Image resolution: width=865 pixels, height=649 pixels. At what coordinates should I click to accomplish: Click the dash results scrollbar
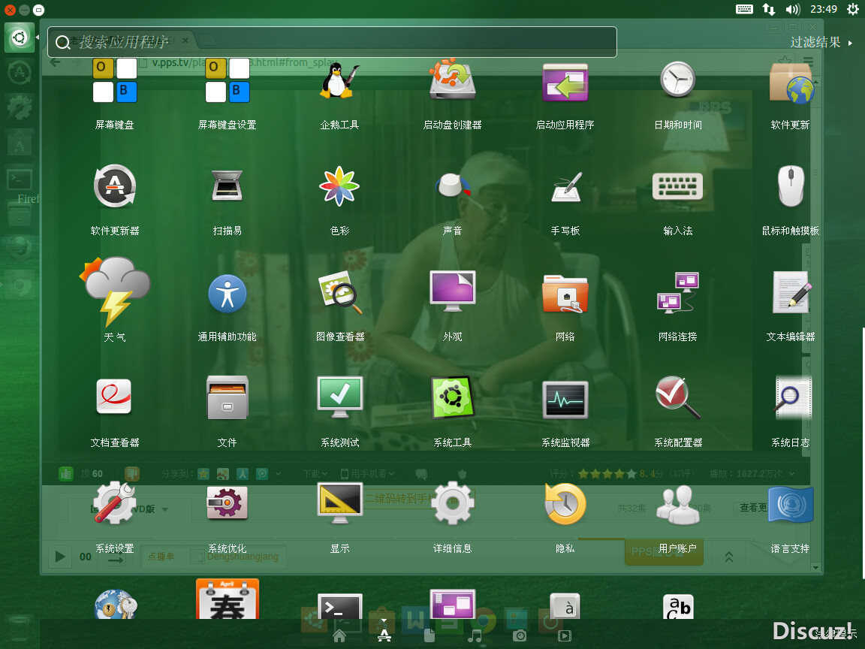click(x=863, y=452)
